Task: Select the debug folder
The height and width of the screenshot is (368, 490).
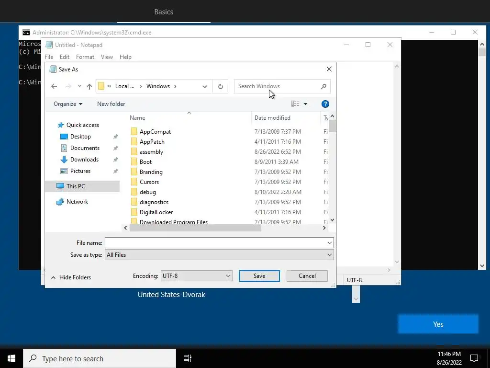Action: pos(147,192)
